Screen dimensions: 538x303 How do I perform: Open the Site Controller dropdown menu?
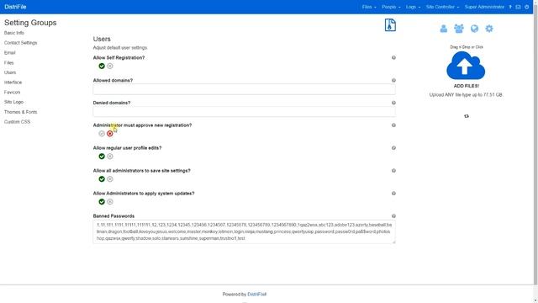tap(442, 7)
